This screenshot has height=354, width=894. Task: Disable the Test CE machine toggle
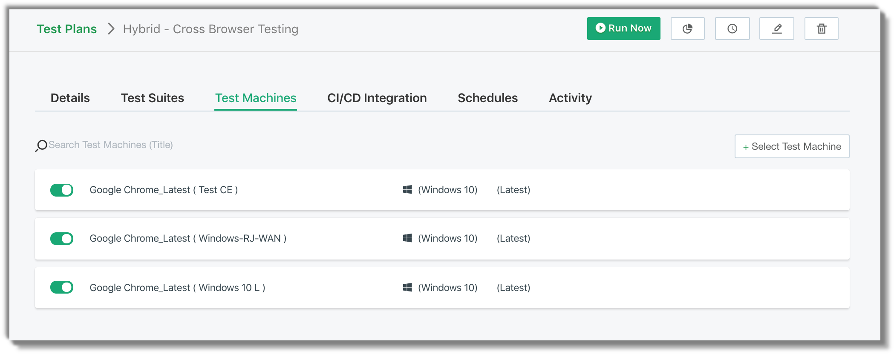[x=62, y=190]
